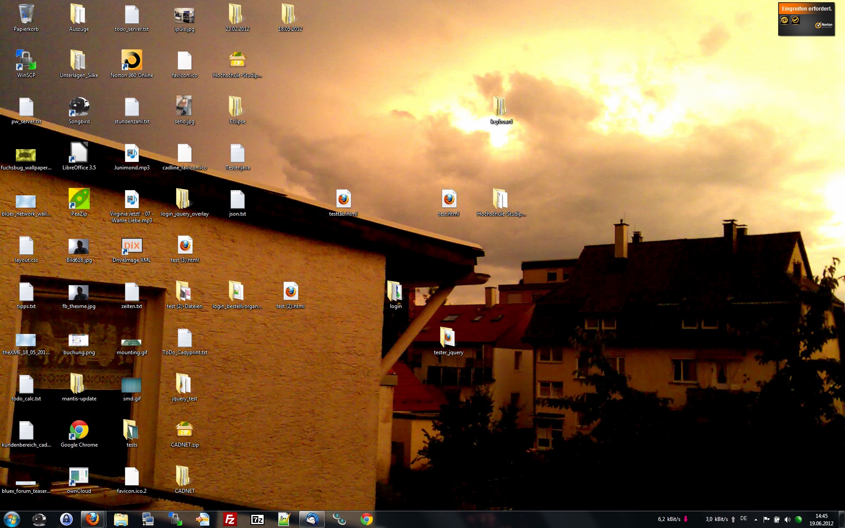Click the Action Center flag icon

tap(766, 520)
